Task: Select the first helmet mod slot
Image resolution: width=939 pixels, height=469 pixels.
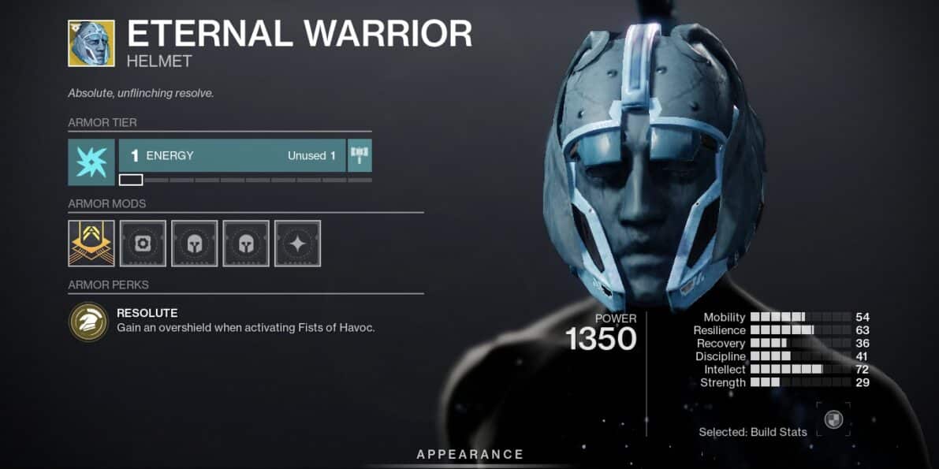Action: coord(195,244)
